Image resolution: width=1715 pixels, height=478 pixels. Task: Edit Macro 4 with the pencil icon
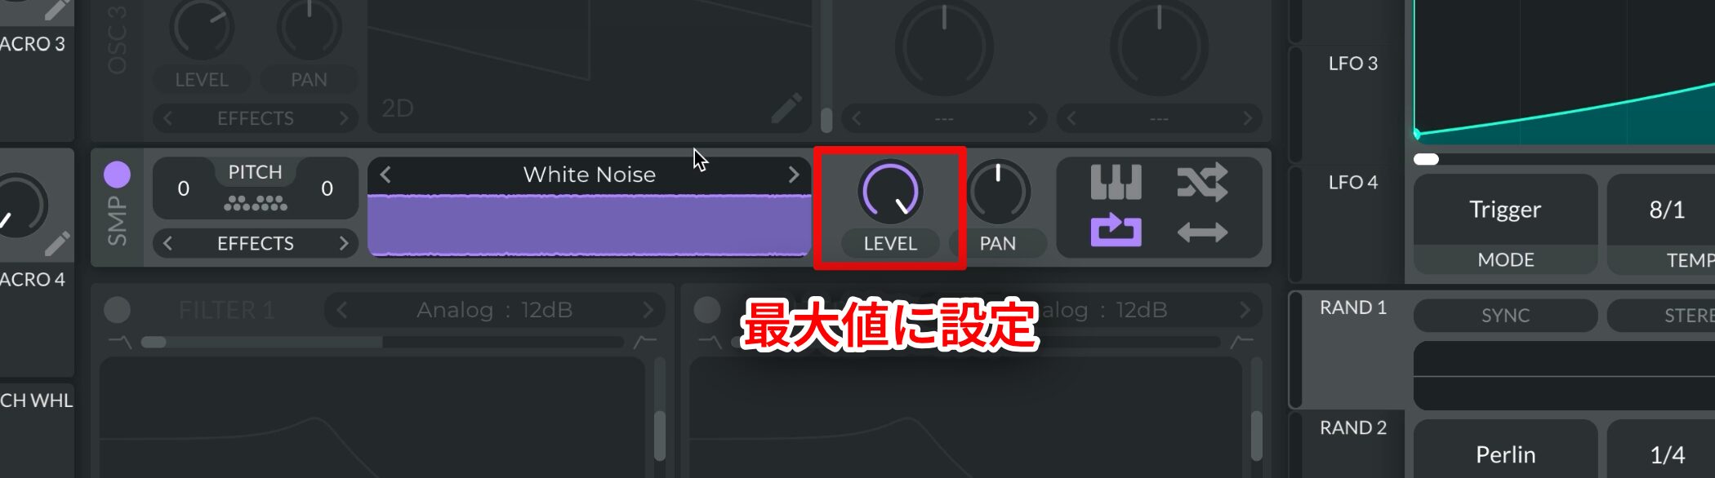(56, 243)
